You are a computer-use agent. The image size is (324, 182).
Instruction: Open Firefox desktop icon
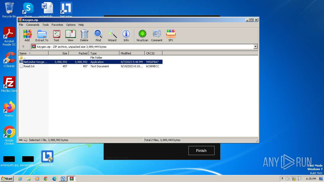pyautogui.click(x=9, y=109)
